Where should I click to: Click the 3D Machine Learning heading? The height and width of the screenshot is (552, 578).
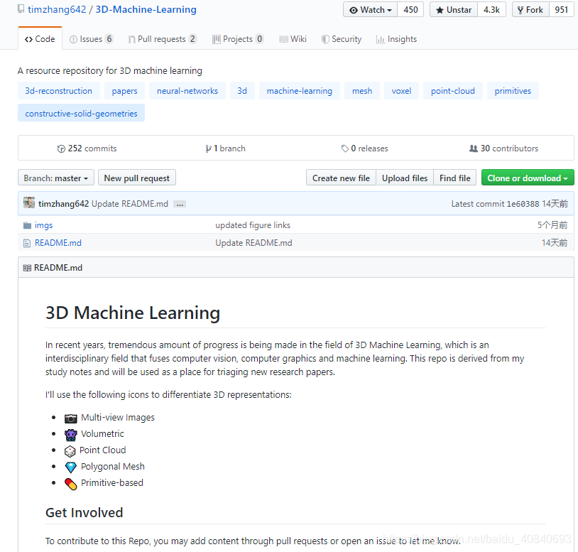pos(133,313)
